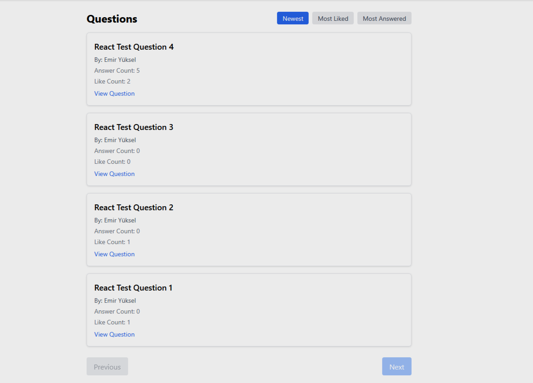
Task: Click the React Test Question 4 title
Action: [x=134, y=47]
